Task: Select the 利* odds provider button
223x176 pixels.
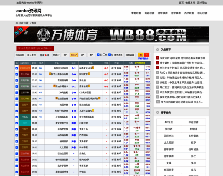Action: tap(91, 55)
